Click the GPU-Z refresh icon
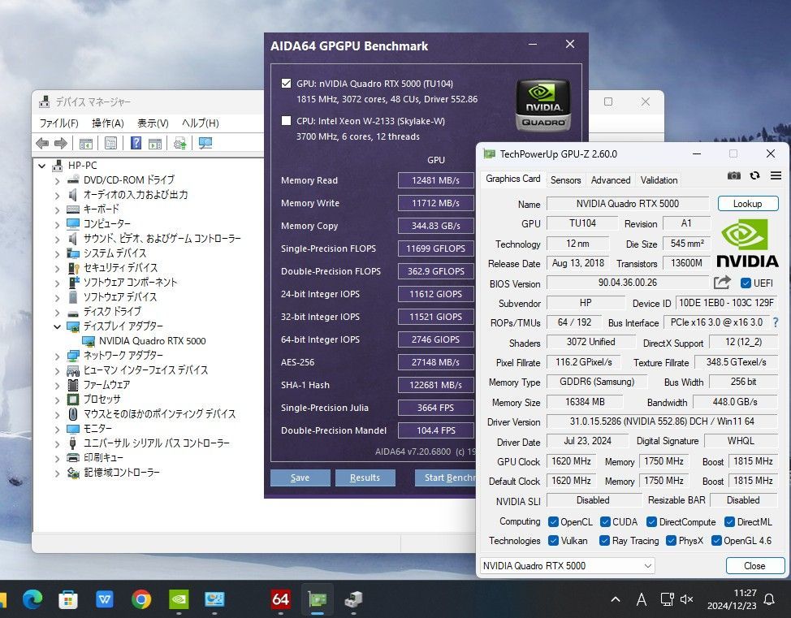Image resolution: width=791 pixels, height=618 pixels. [x=754, y=175]
